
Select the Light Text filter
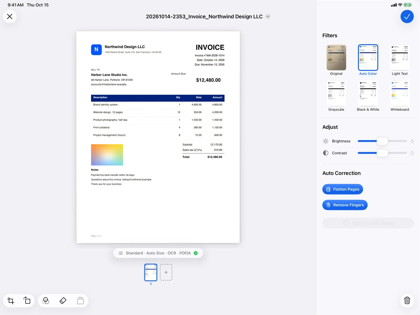coord(400,60)
